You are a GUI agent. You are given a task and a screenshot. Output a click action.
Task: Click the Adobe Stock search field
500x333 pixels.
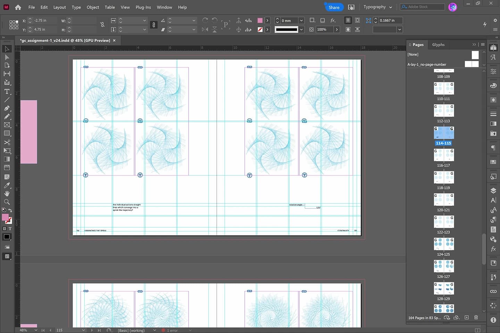(x=422, y=7)
